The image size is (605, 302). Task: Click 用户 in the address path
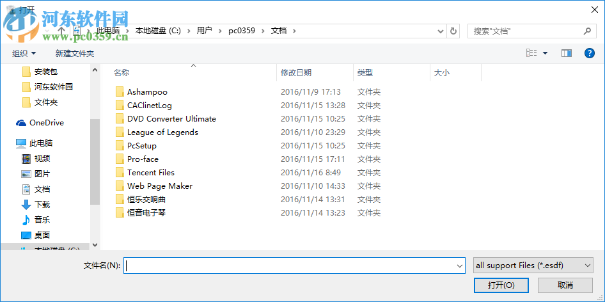205,31
